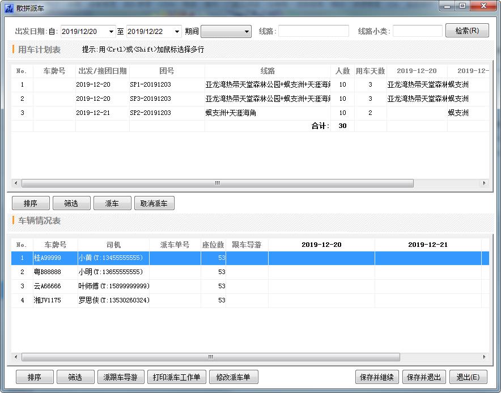Click the 跟车导游 column header
This screenshot has width=501, height=393.
tap(247, 245)
